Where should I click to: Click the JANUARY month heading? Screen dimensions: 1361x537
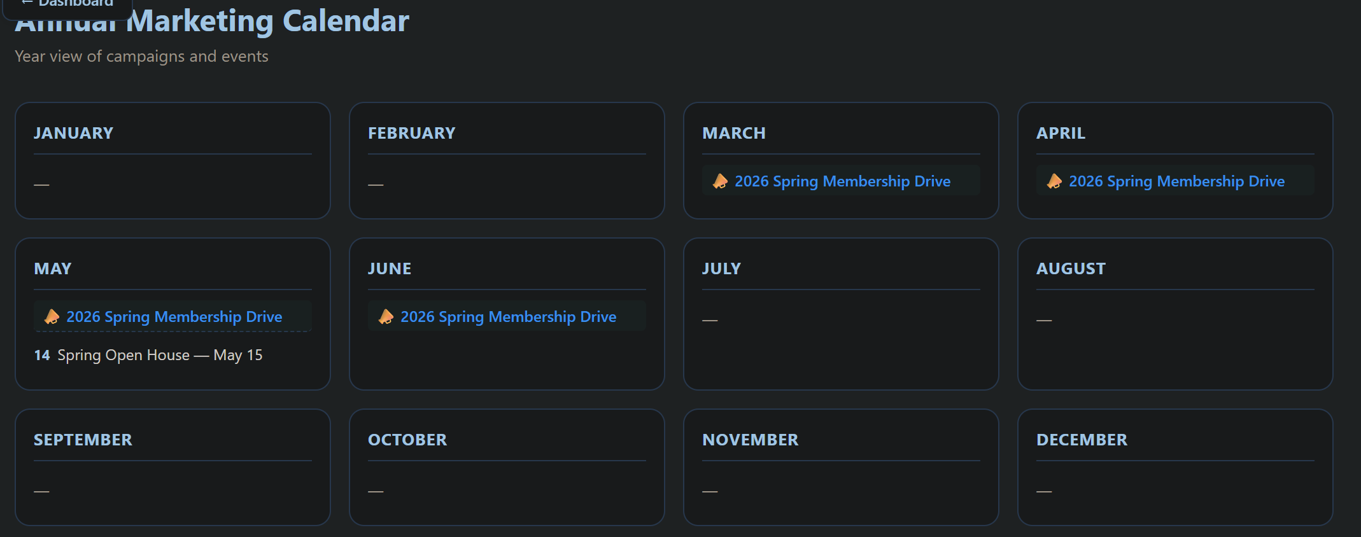73,133
